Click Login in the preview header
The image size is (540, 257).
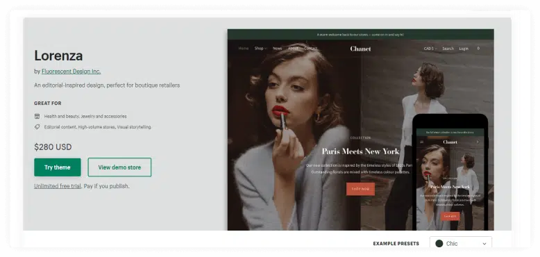(464, 49)
